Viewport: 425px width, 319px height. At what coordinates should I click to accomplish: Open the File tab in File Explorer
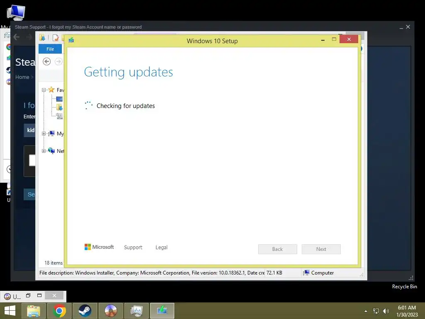point(50,49)
